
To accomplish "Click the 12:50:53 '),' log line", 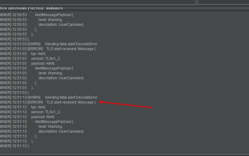I will click(x=17, y=34).
